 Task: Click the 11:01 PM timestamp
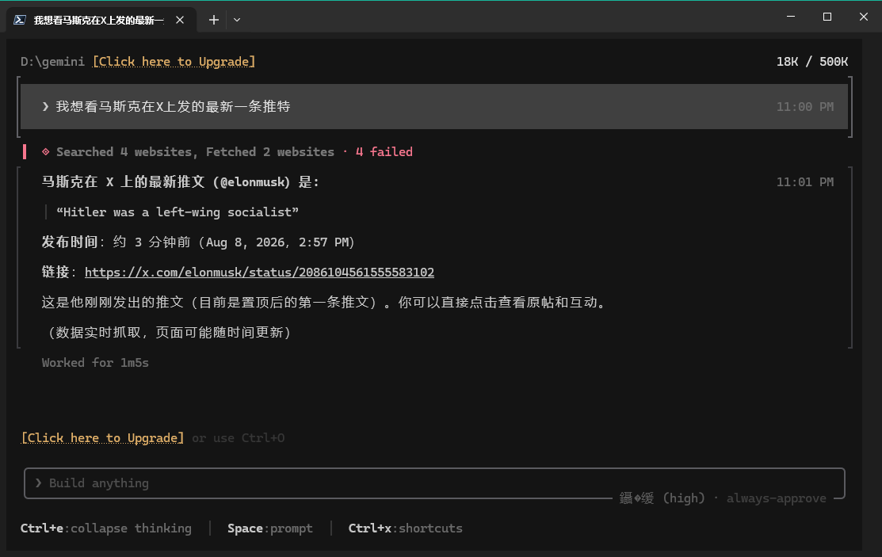(x=805, y=182)
